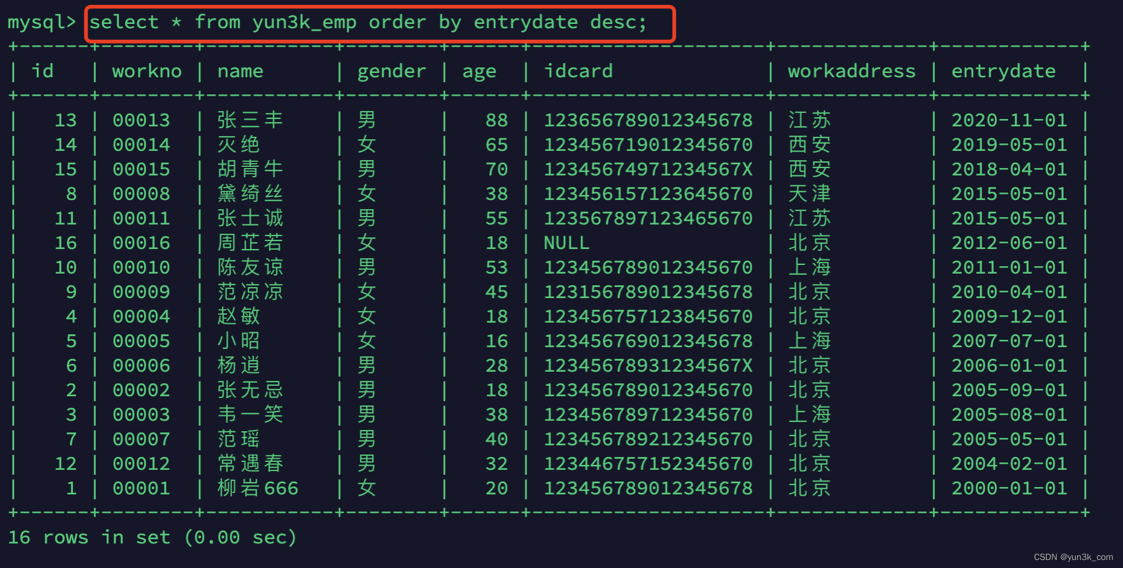This screenshot has width=1123, height=568.
Task: Select workno value 00007
Action: (141, 439)
